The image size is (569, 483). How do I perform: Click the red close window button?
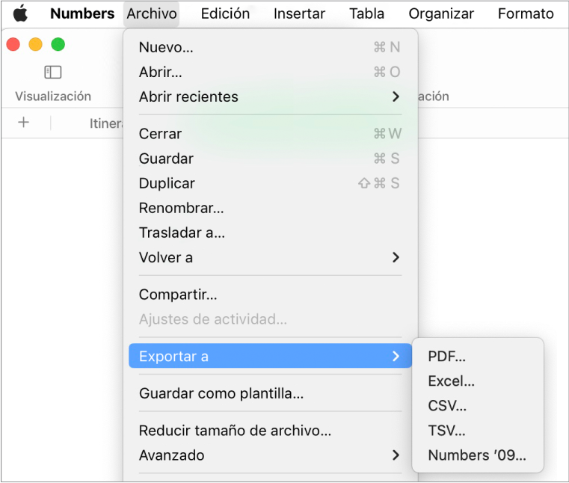[13, 44]
